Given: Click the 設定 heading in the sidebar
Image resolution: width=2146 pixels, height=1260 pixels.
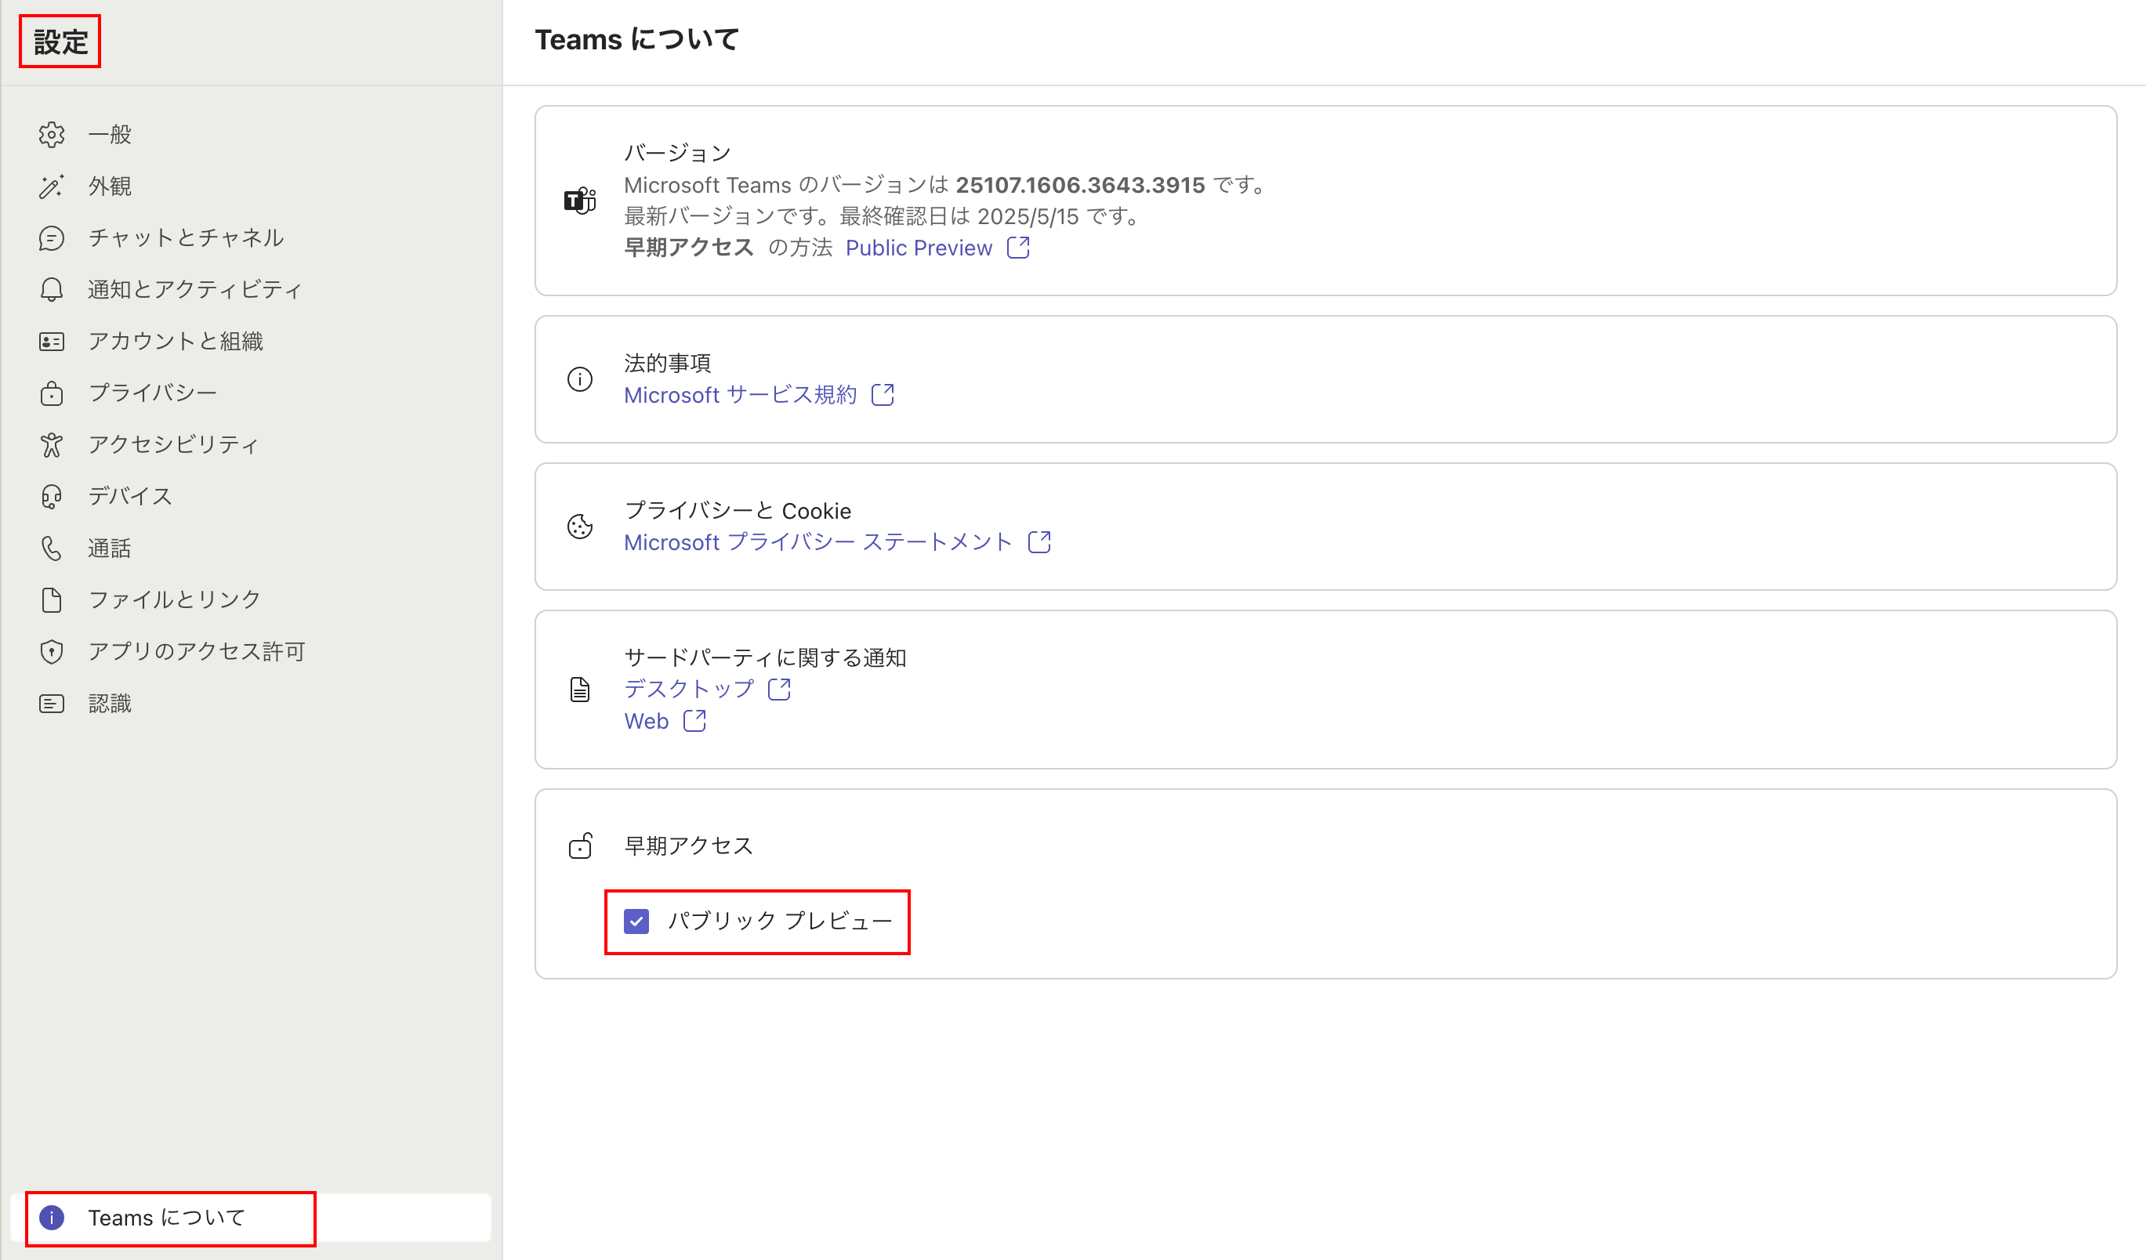Looking at the screenshot, I should pyautogui.click(x=60, y=42).
